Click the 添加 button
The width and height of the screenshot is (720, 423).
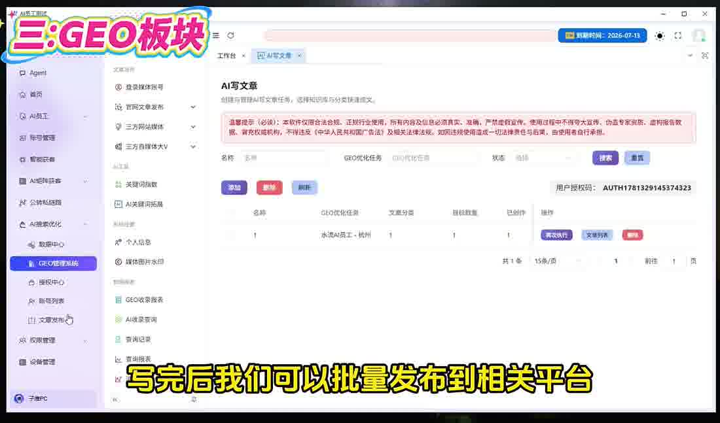234,188
